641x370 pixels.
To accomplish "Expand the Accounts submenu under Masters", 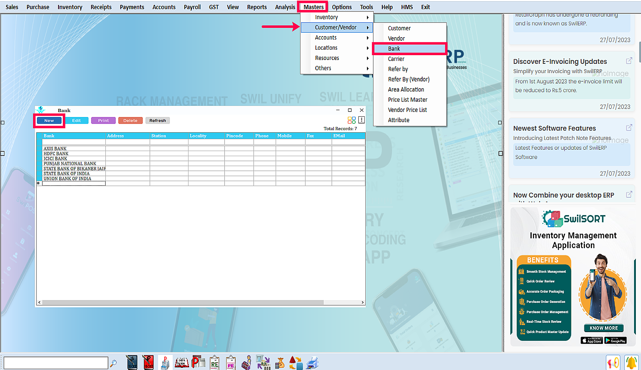I will pyautogui.click(x=337, y=38).
